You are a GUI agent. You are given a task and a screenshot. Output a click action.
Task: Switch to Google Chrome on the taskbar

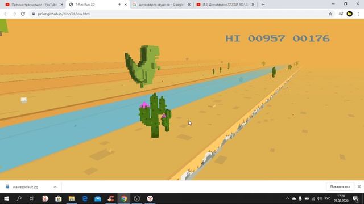124,198
